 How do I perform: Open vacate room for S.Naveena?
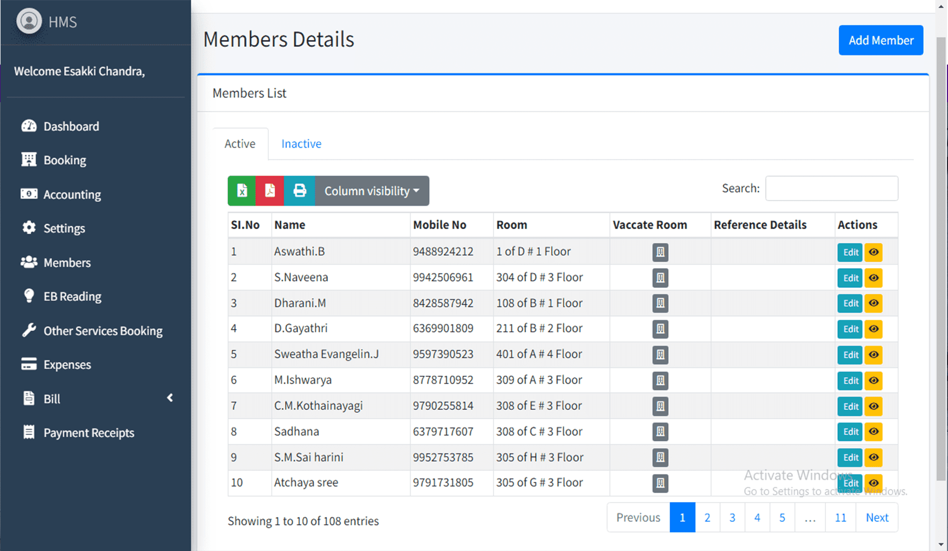[x=660, y=277]
